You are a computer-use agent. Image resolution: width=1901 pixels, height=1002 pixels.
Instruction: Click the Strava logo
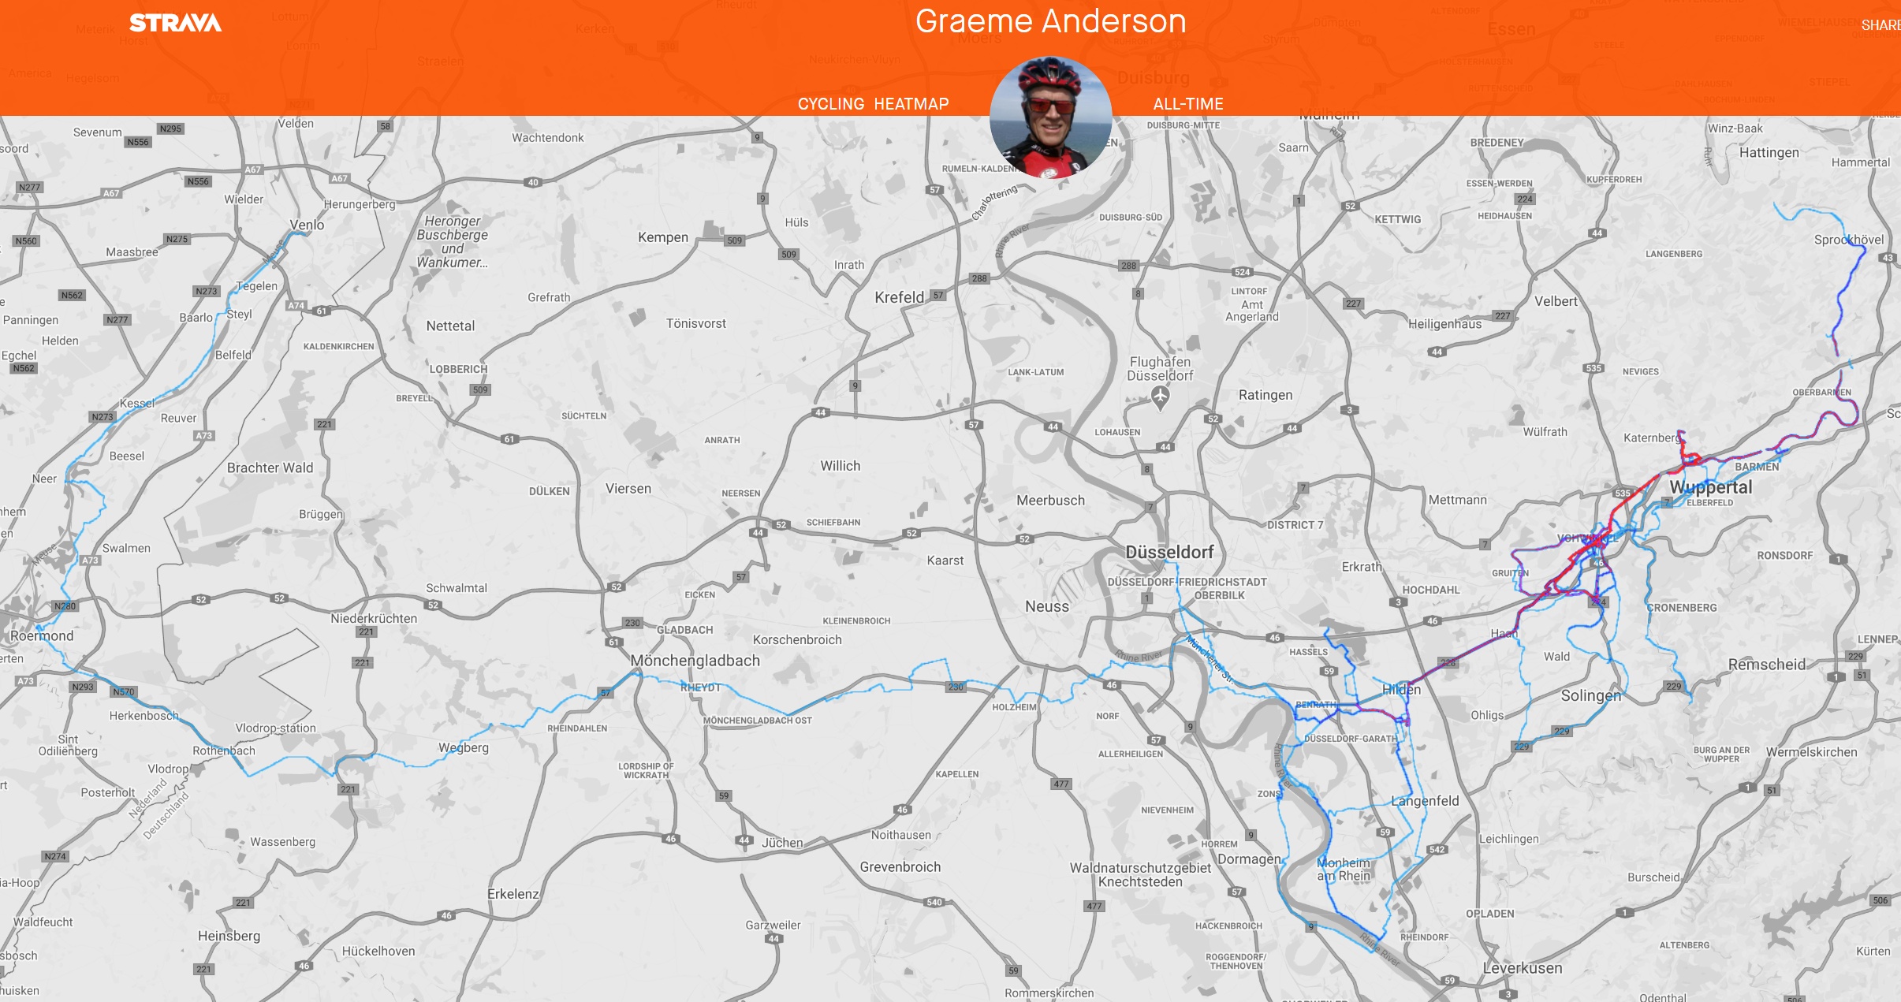pyautogui.click(x=175, y=23)
